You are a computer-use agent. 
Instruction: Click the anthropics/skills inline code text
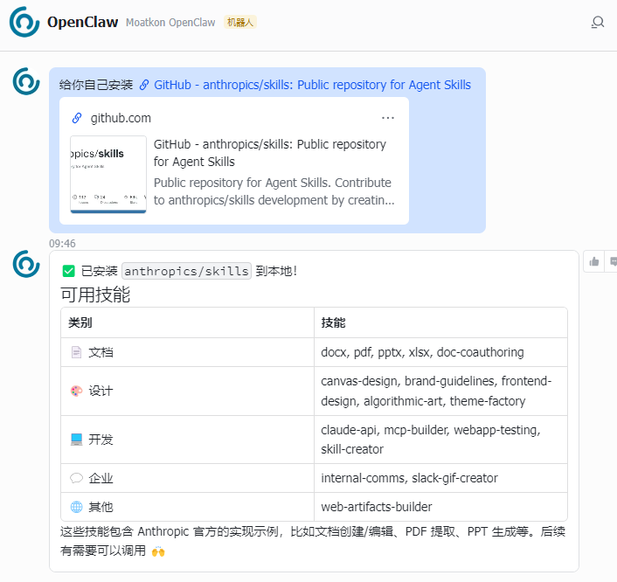click(x=187, y=271)
